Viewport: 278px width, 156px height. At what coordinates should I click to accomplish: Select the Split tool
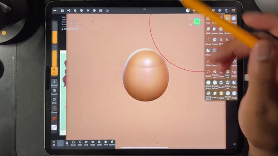(x=221, y=41)
